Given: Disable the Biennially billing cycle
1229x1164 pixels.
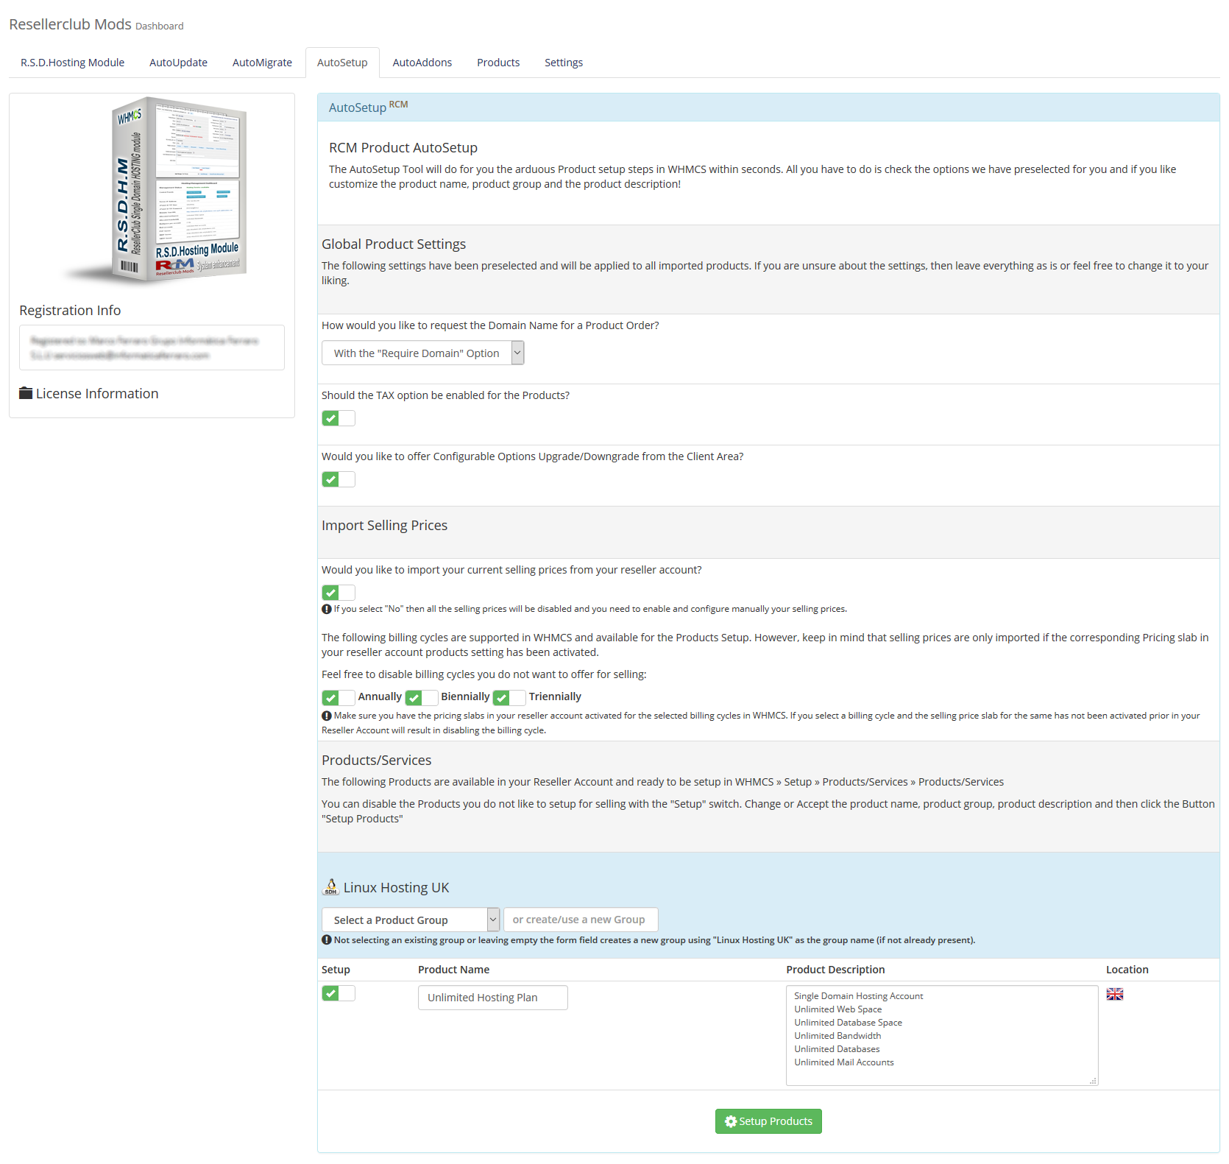Looking at the screenshot, I should [x=422, y=697].
